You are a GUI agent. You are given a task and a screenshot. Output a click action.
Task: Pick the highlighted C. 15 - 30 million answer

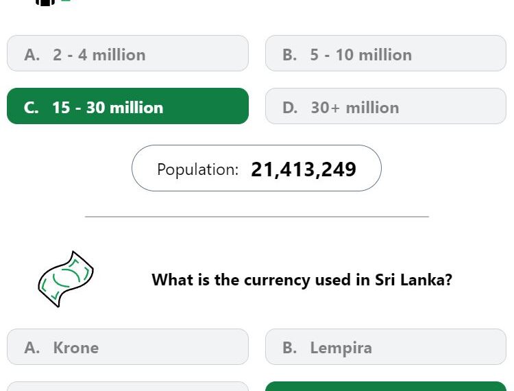(127, 106)
